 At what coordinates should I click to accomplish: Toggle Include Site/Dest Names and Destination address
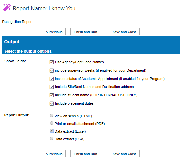(x=52, y=87)
